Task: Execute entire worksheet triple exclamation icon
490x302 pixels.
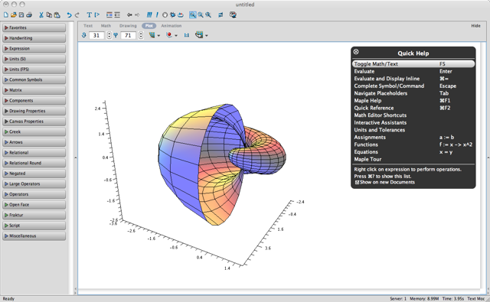Action: (149, 15)
